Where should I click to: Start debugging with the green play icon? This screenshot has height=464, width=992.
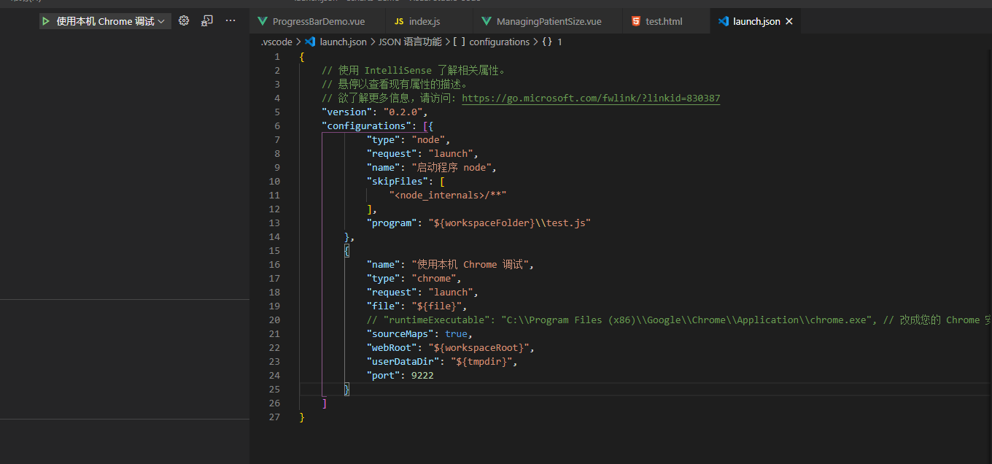46,21
